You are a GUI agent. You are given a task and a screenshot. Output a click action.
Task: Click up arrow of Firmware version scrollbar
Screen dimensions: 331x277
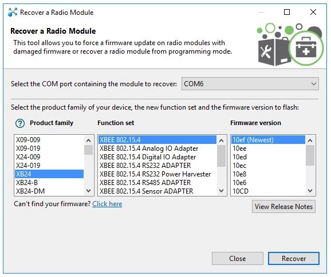(310, 140)
